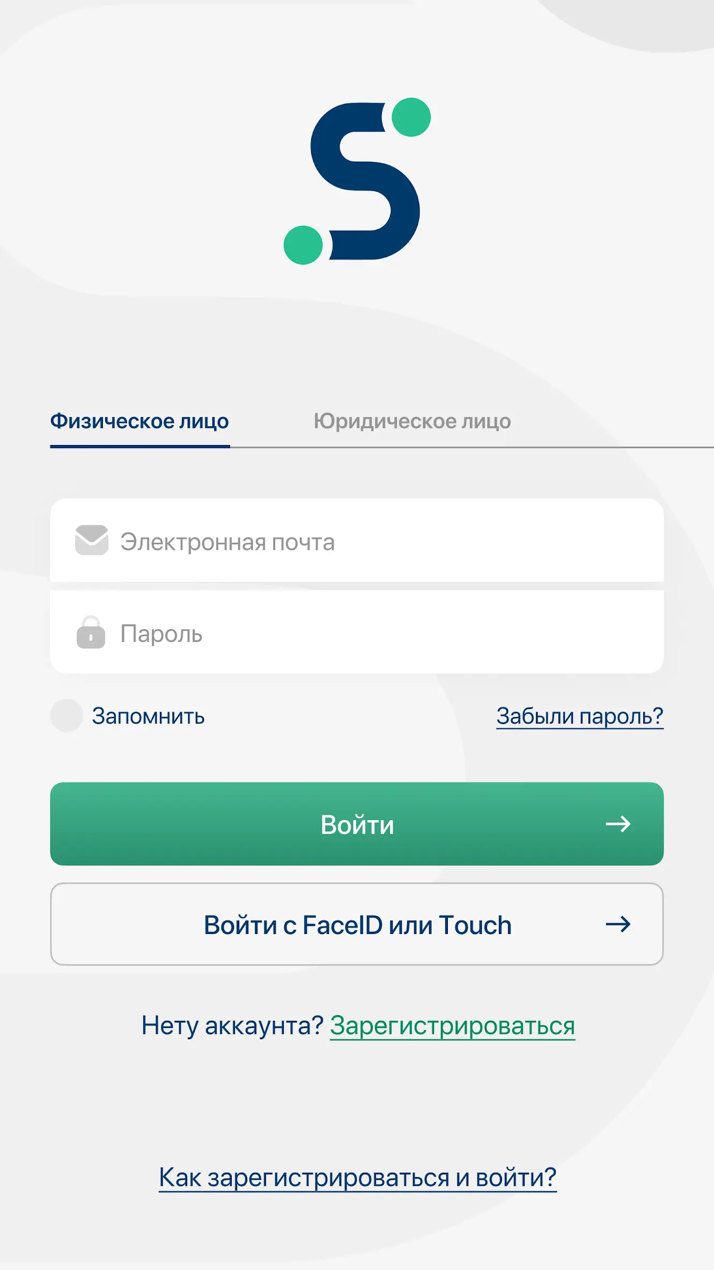Toggle the Запомнить radio circle
The width and height of the screenshot is (714, 1270).
point(67,716)
